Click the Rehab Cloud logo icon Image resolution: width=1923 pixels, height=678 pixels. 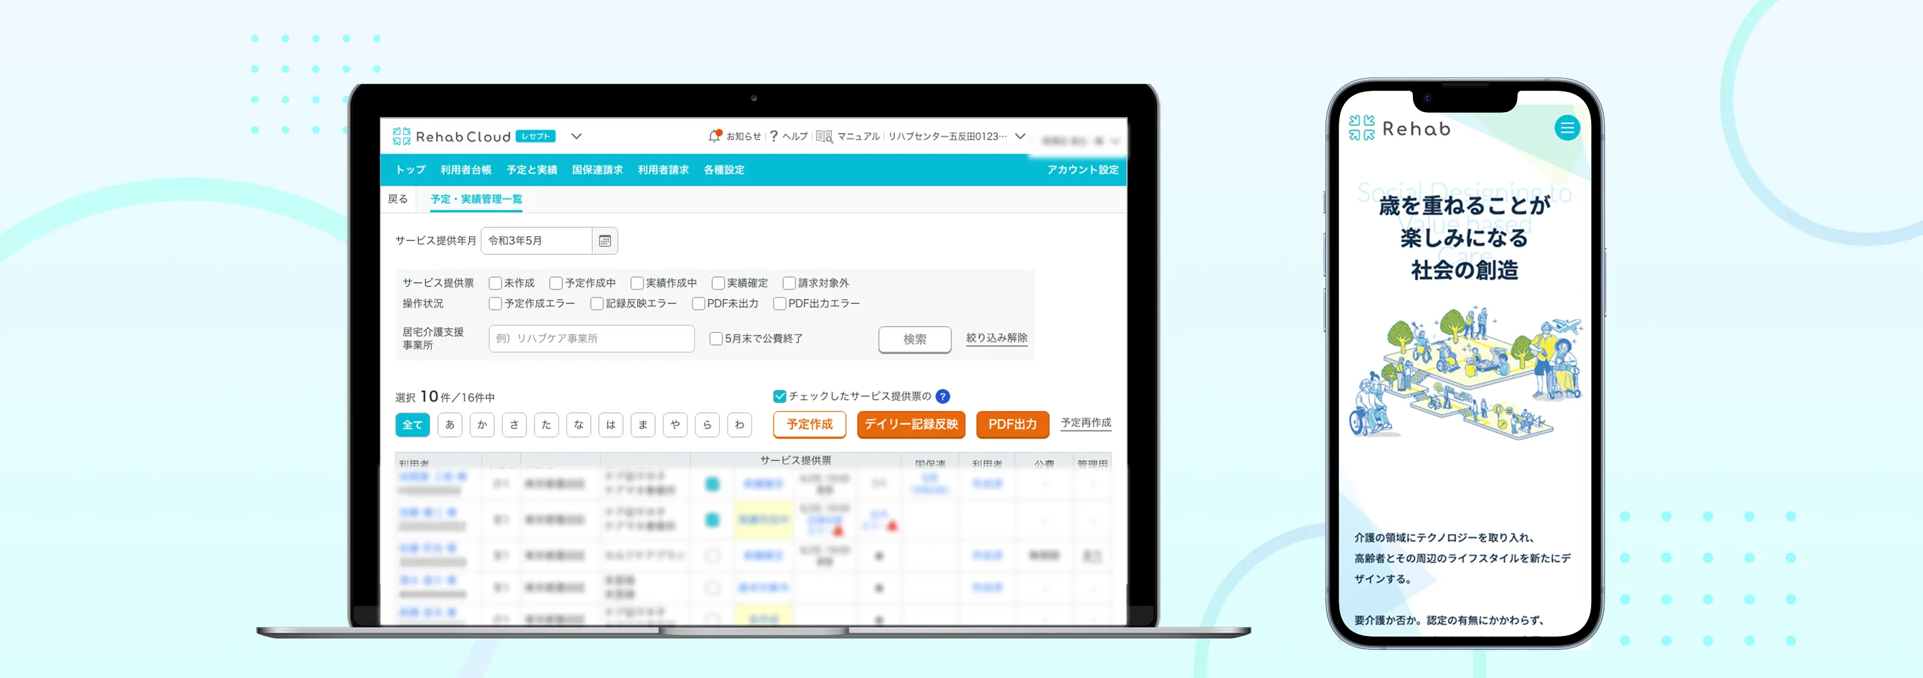401,137
